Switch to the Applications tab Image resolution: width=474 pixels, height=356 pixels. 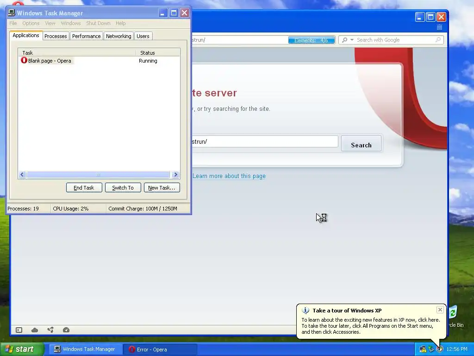pos(26,35)
